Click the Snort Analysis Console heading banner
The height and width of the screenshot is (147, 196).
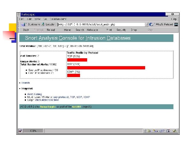click(x=96, y=38)
